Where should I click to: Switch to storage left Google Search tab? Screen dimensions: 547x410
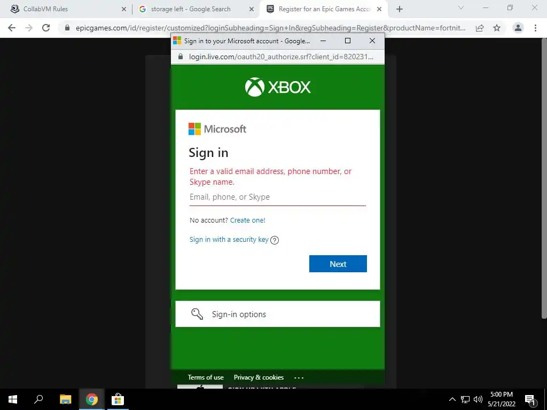tap(196, 9)
